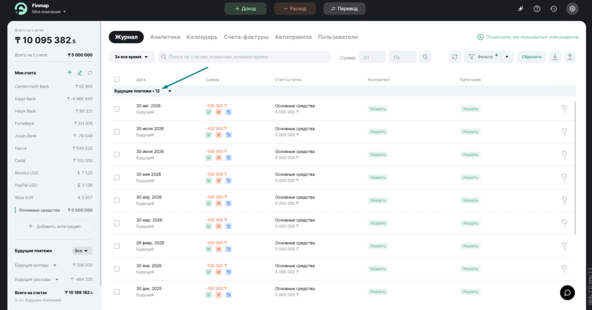Collapse the Будущие платежи group
Image resolution: width=592 pixels, height=310 pixels.
(x=170, y=91)
